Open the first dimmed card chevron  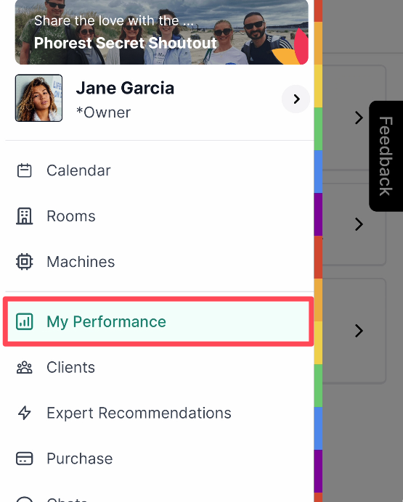[359, 118]
